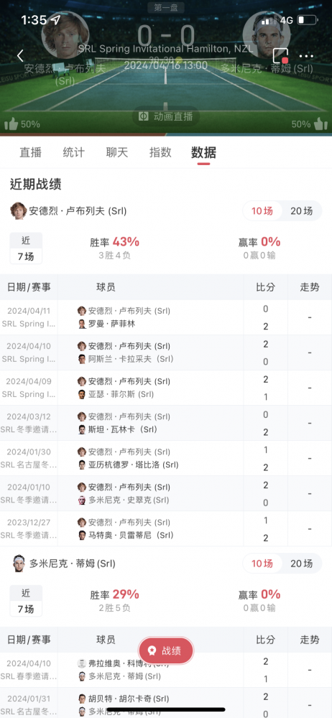Image resolution: width=332 pixels, height=718 pixels.
Task: Tap the location arrow next to 1:35
Action: (55, 20)
